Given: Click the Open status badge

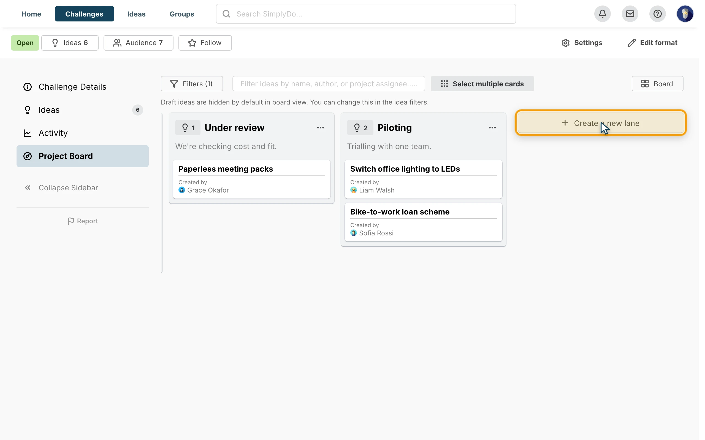Looking at the screenshot, I should coord(25,43).
